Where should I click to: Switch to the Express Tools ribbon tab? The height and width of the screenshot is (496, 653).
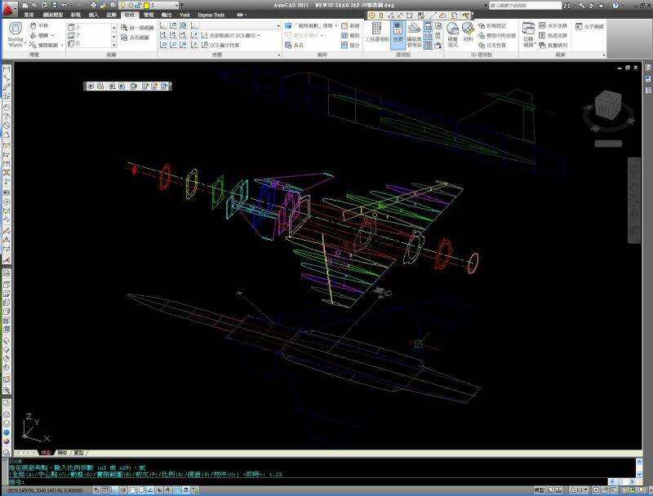tap(211, 15)
